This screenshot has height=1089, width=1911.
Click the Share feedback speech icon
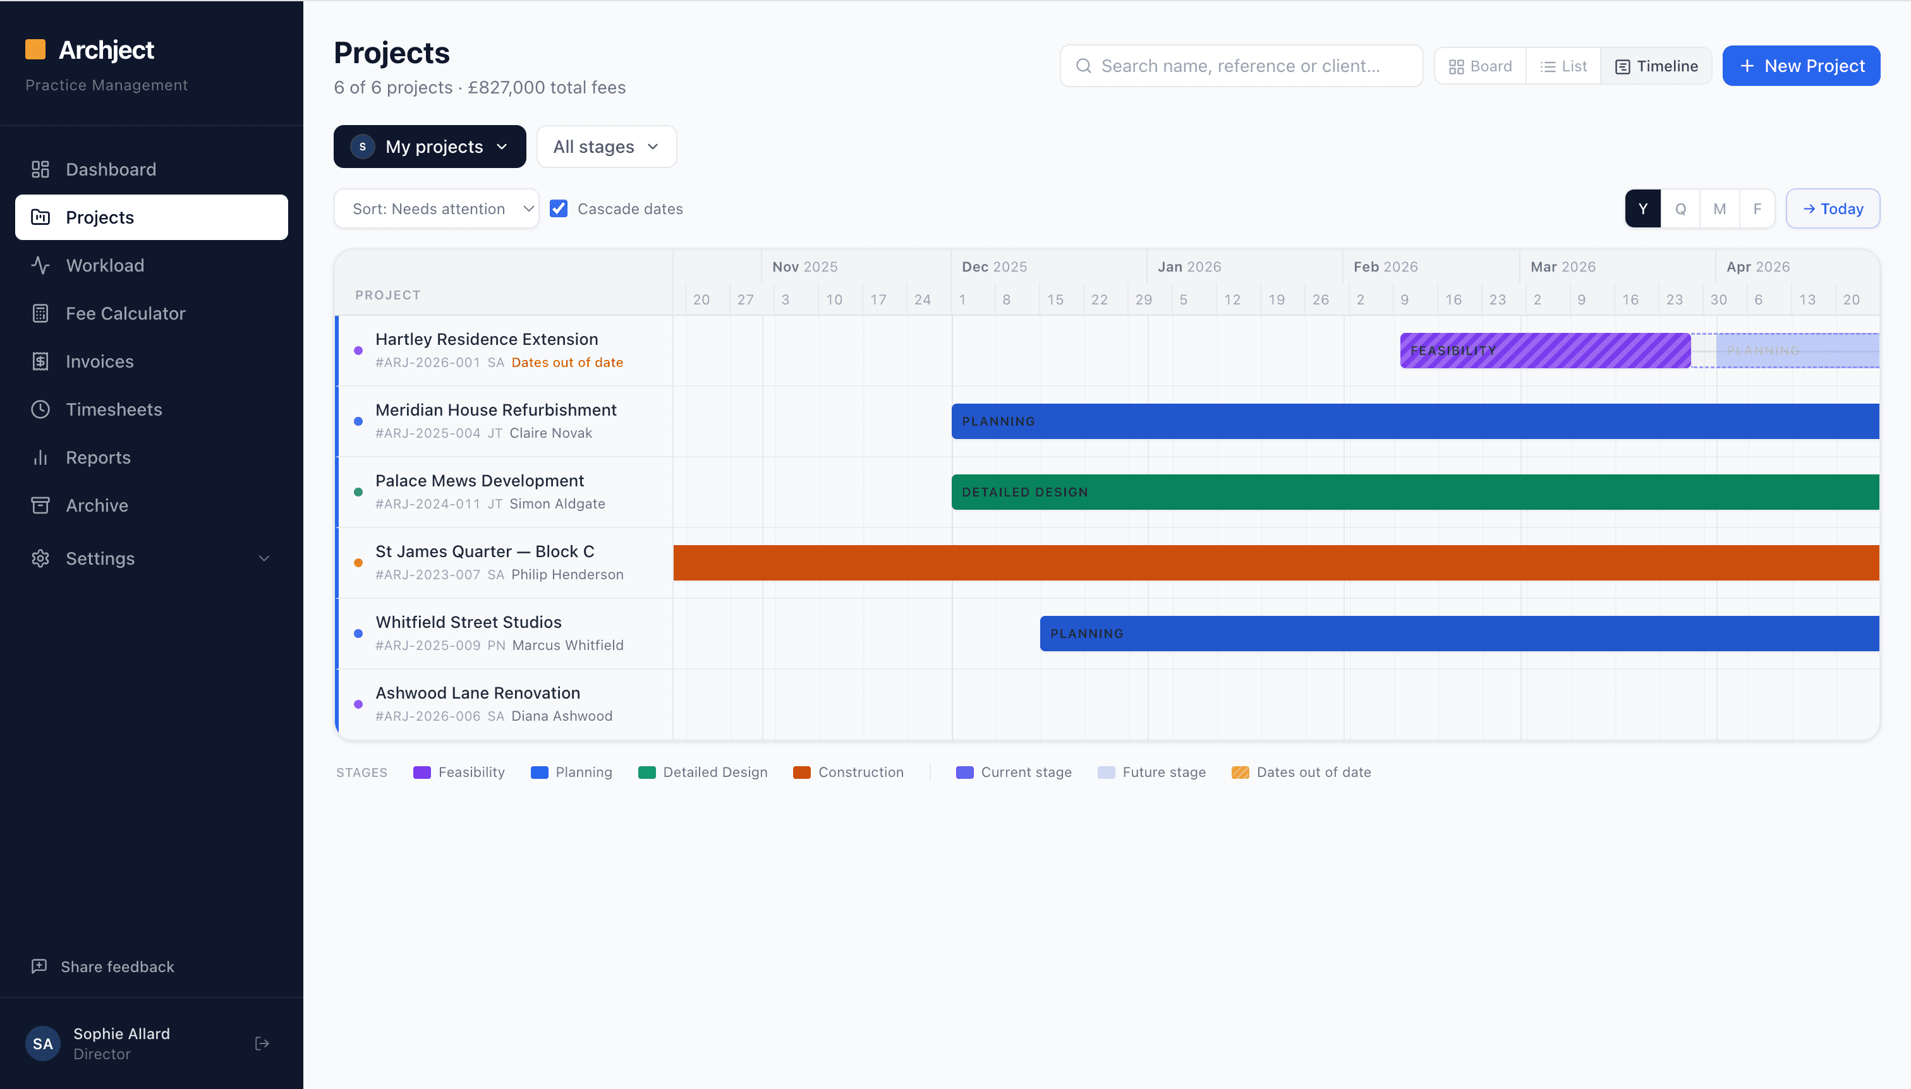pos(39,966)
